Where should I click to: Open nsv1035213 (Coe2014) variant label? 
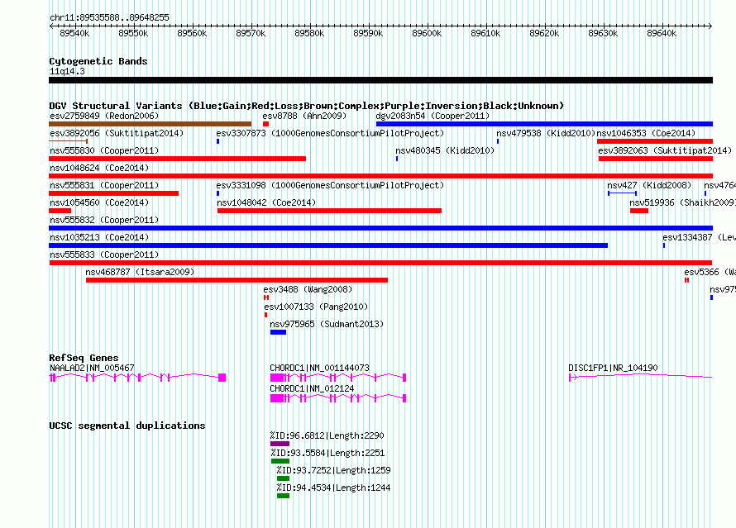coord(99,237)
